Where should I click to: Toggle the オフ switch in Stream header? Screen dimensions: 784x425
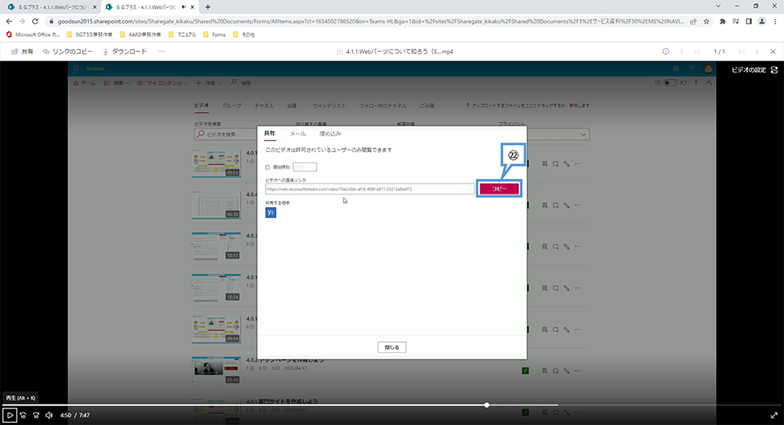point(670,83)
